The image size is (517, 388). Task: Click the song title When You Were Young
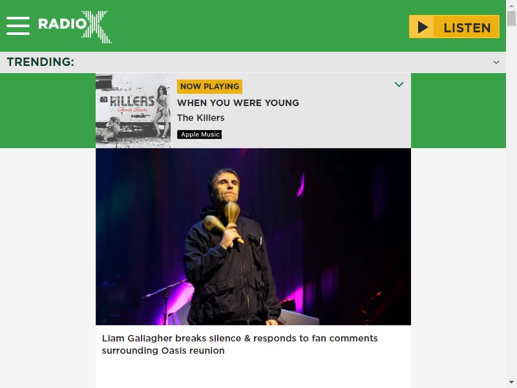click(238, 103)
